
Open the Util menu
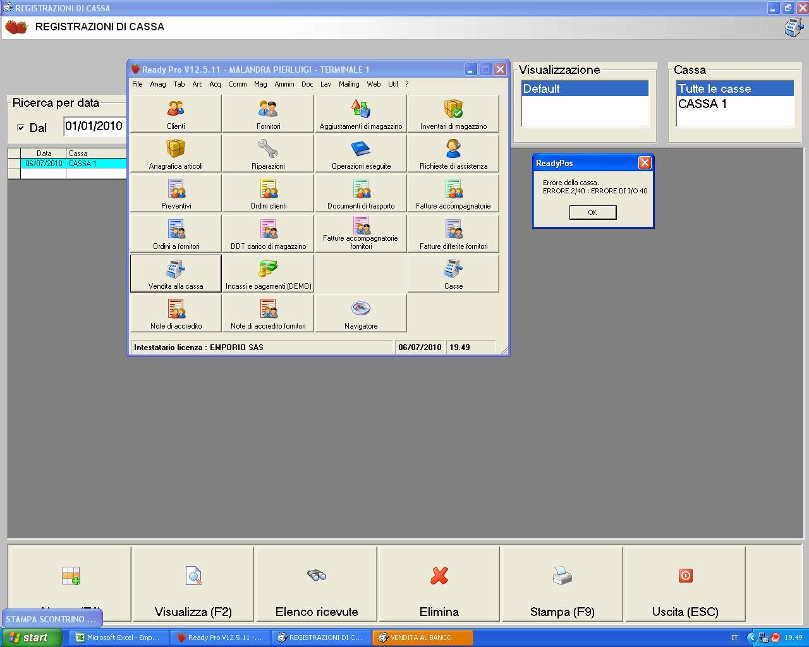click(x=393, y=84)
